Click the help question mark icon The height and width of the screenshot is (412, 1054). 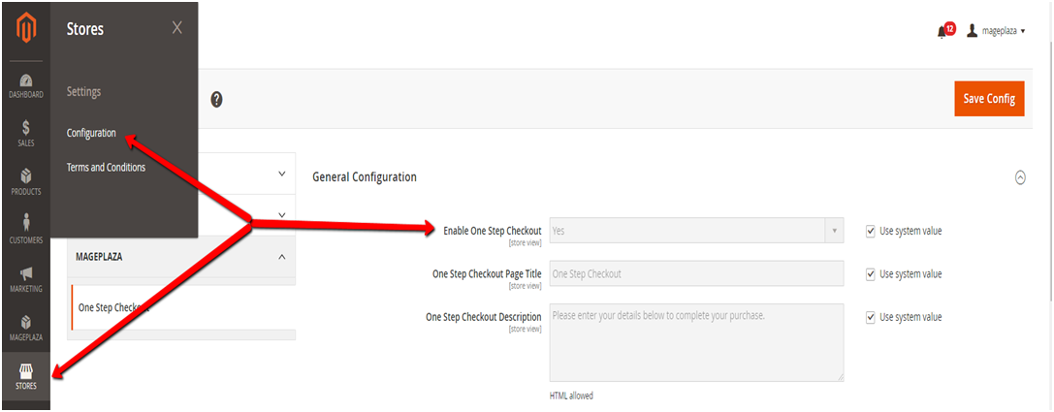(x=216, y=99)
